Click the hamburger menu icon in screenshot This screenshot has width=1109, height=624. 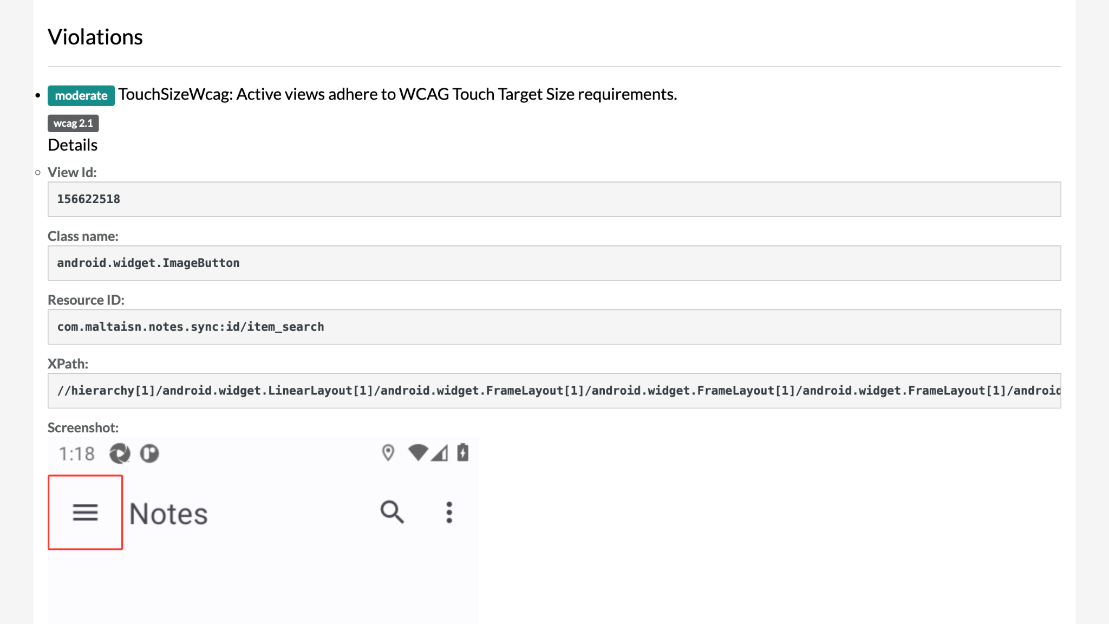pos(86,512)
